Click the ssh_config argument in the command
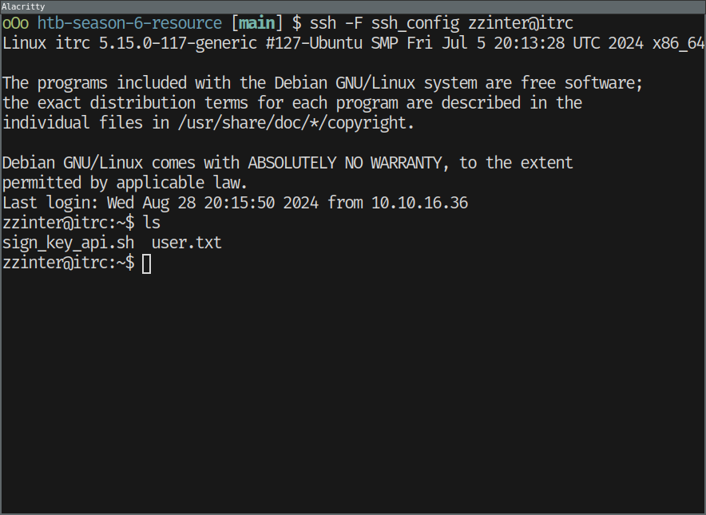 coord(415,24)
